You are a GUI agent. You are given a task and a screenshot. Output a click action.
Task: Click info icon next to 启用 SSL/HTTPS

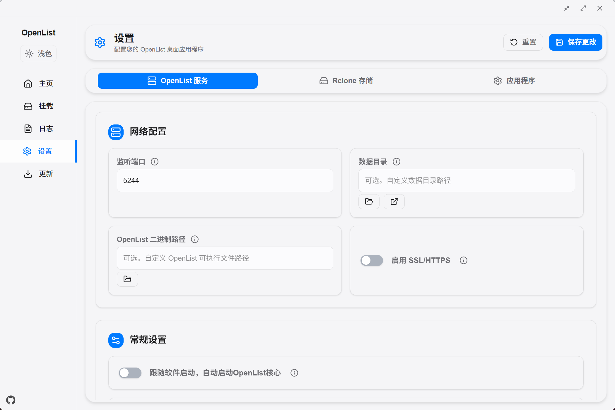(x=463, y=260)
